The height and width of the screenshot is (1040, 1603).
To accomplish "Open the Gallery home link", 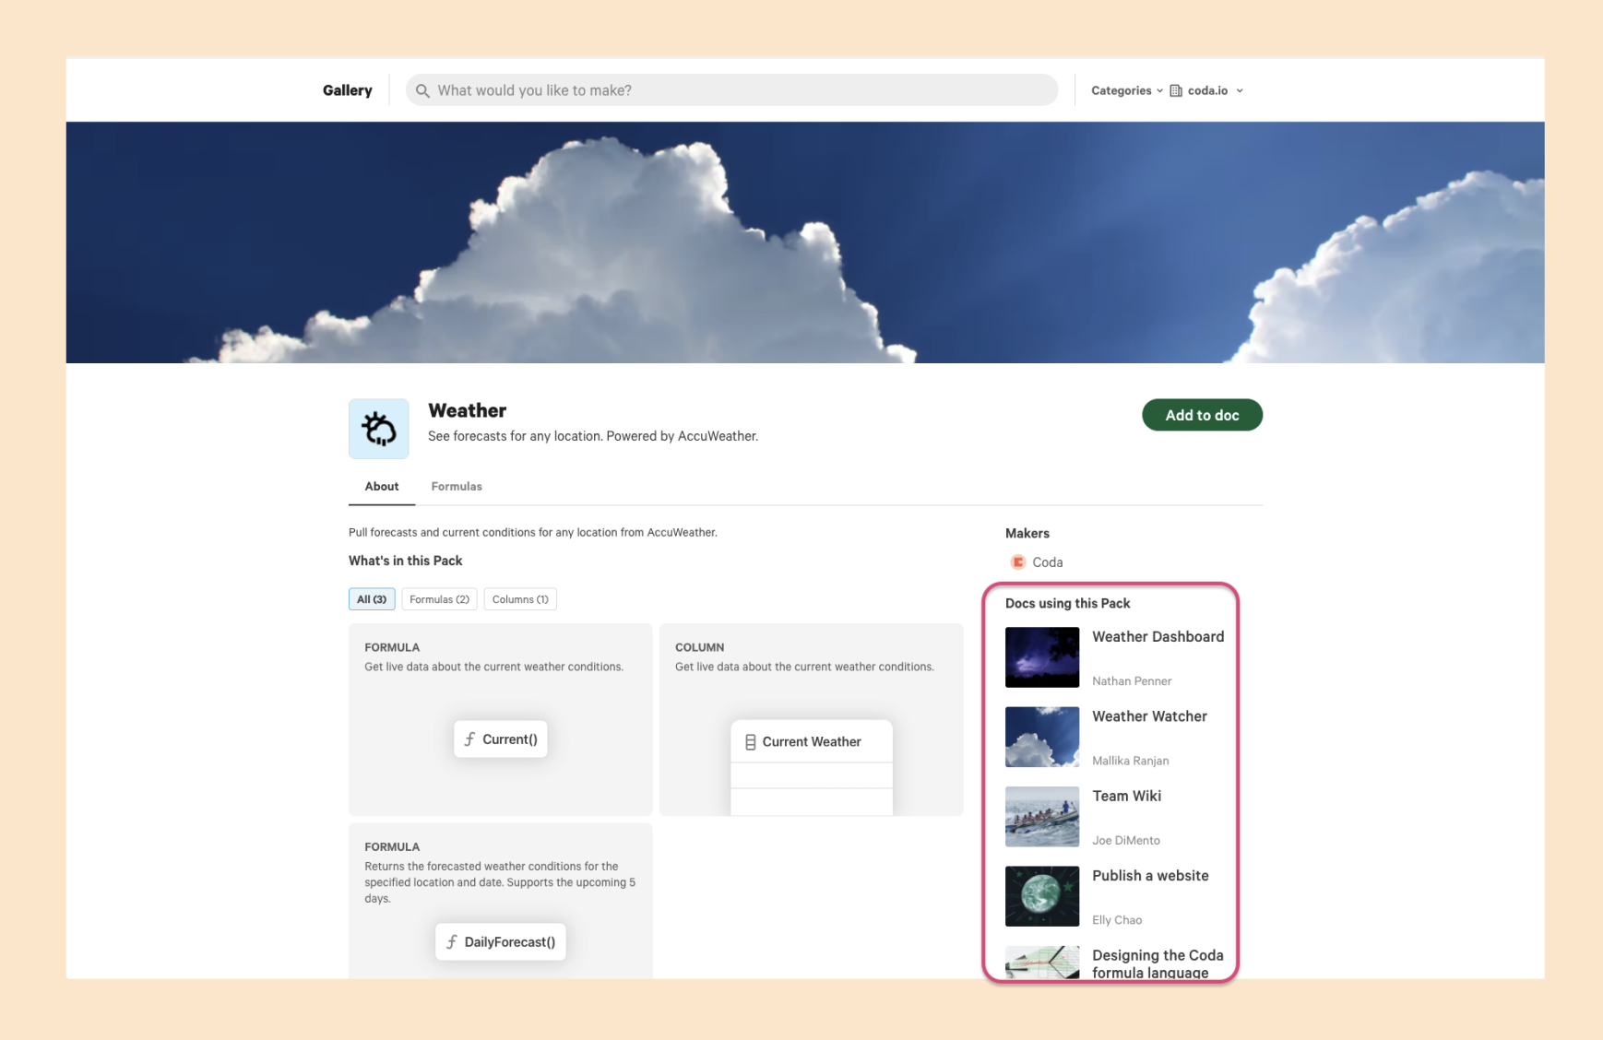I will 348,90.
